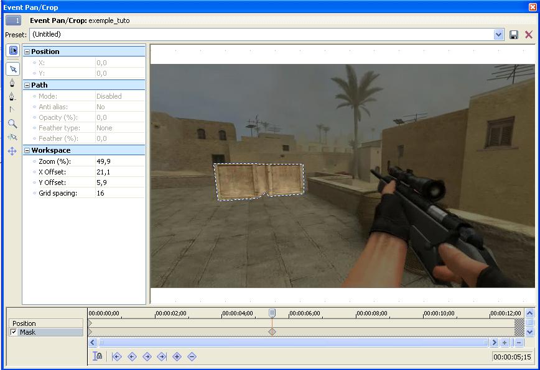
Task: Save preset with floppy disk icon
Action: (x=513, y=35)
